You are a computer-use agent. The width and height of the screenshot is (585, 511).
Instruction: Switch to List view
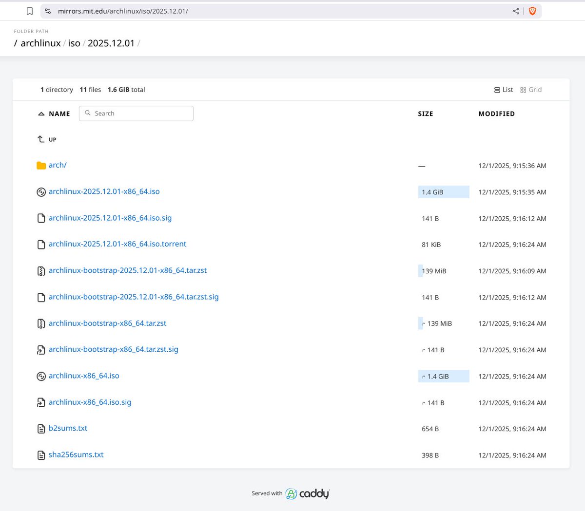click(504, 90)
